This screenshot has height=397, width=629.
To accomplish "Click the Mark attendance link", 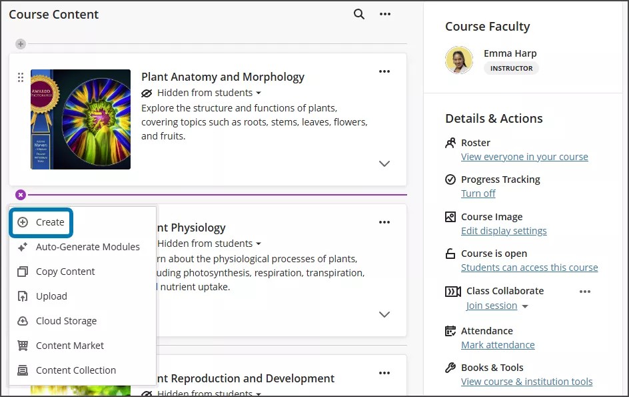I will pos(498,344).
